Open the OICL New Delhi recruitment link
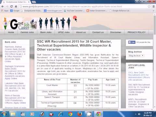Viewport: 156px width, 117px height. [x=139, y=76]
